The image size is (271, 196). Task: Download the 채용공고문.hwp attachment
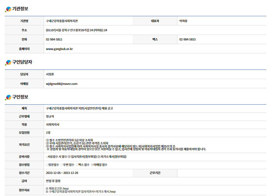pos(59,188)
